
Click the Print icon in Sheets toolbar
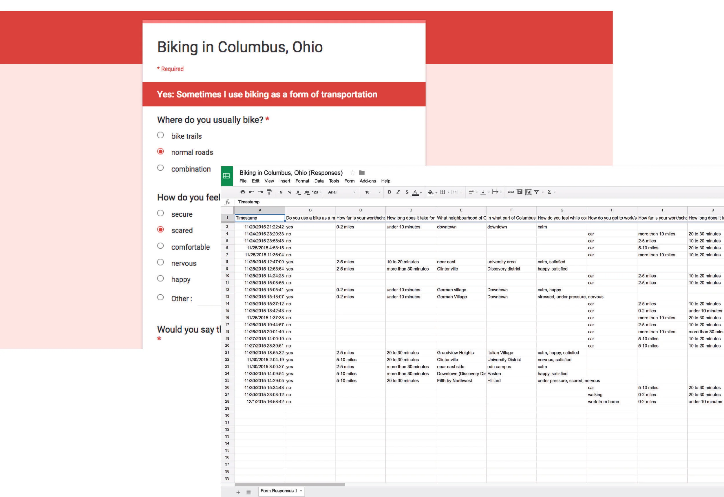tap(243, 192)
